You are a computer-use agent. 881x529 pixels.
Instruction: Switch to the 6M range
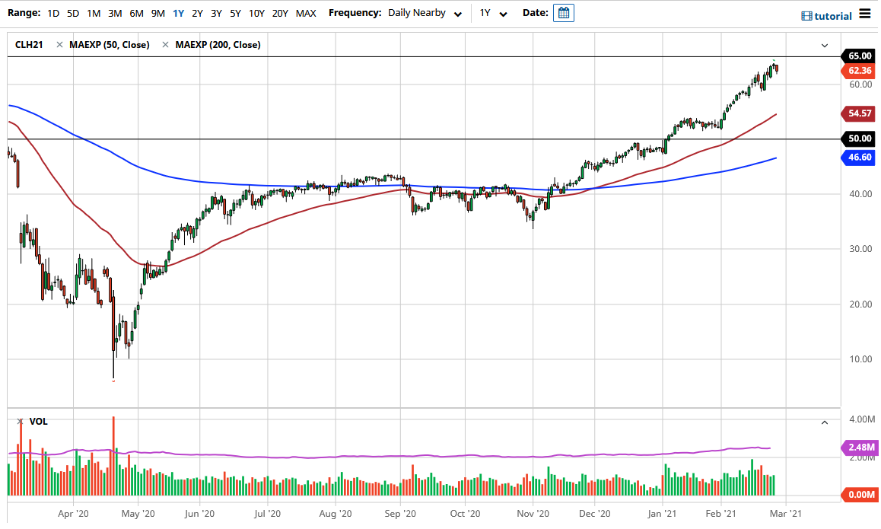click(x=136, y=13)
